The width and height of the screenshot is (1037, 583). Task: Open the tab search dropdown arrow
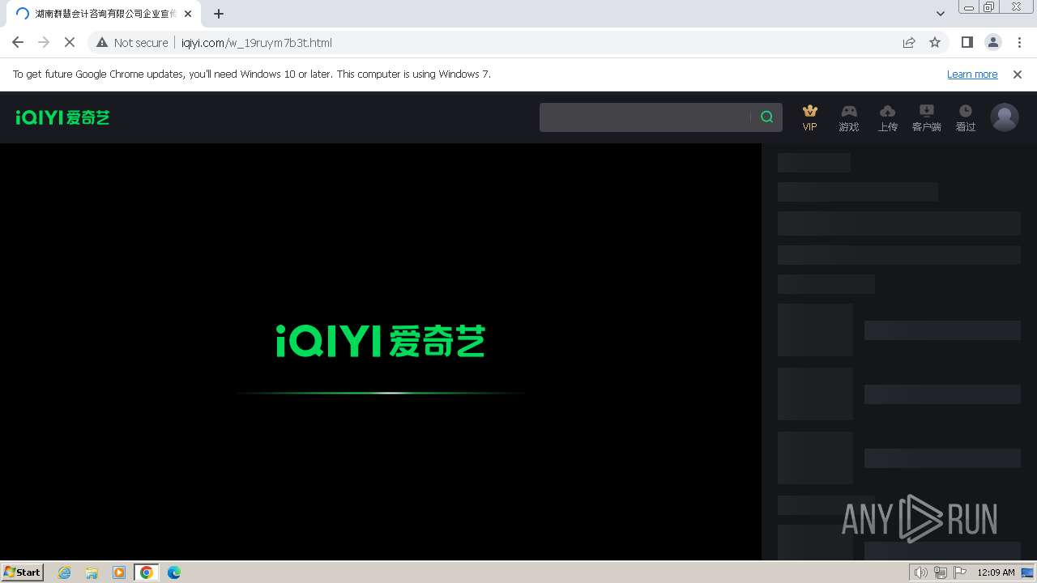point(940,14)
